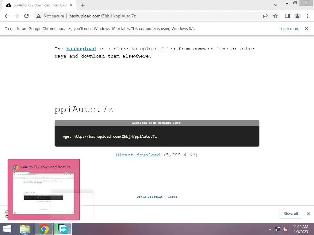The height and width of the screenshot is (235, 314).
Task: Open Learn more about Chrome updates
Action: click(x=289, y=28)
